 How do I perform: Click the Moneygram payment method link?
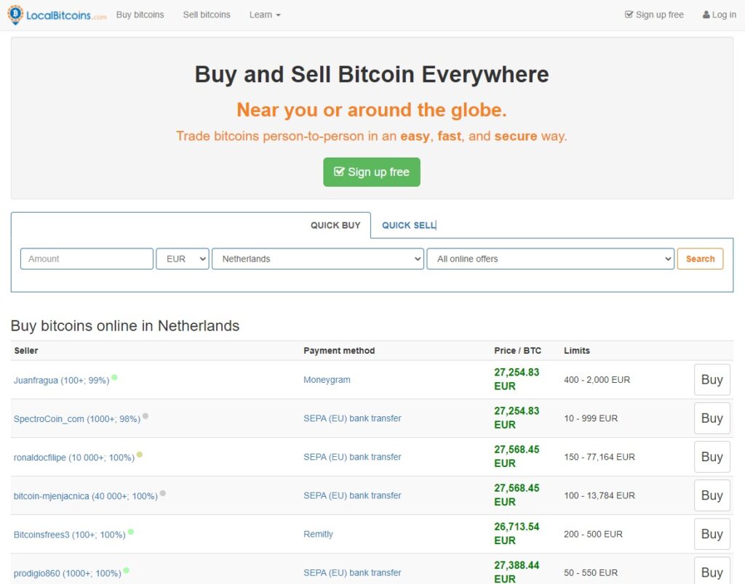pyautogui.click(x=327, y=380)
